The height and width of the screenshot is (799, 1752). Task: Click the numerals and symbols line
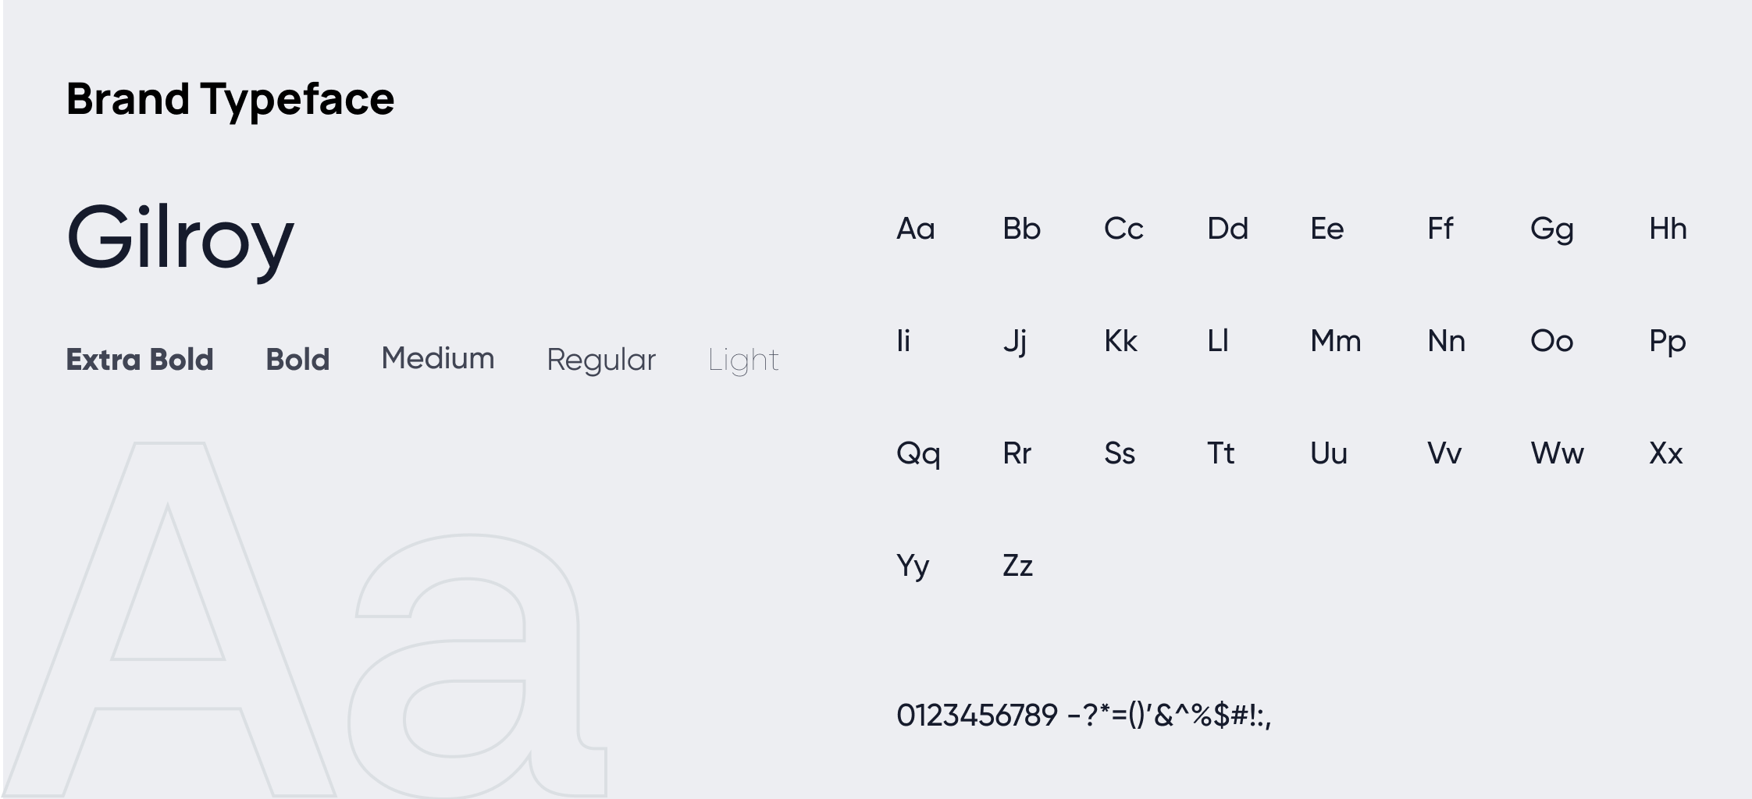point(1084,715)
